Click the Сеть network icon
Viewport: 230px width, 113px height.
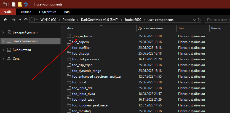[x=9, y=59]
